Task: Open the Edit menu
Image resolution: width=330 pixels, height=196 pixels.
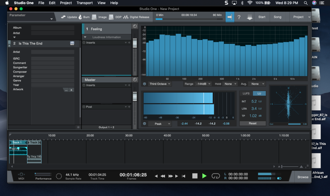Action: [x=52, y=3]
